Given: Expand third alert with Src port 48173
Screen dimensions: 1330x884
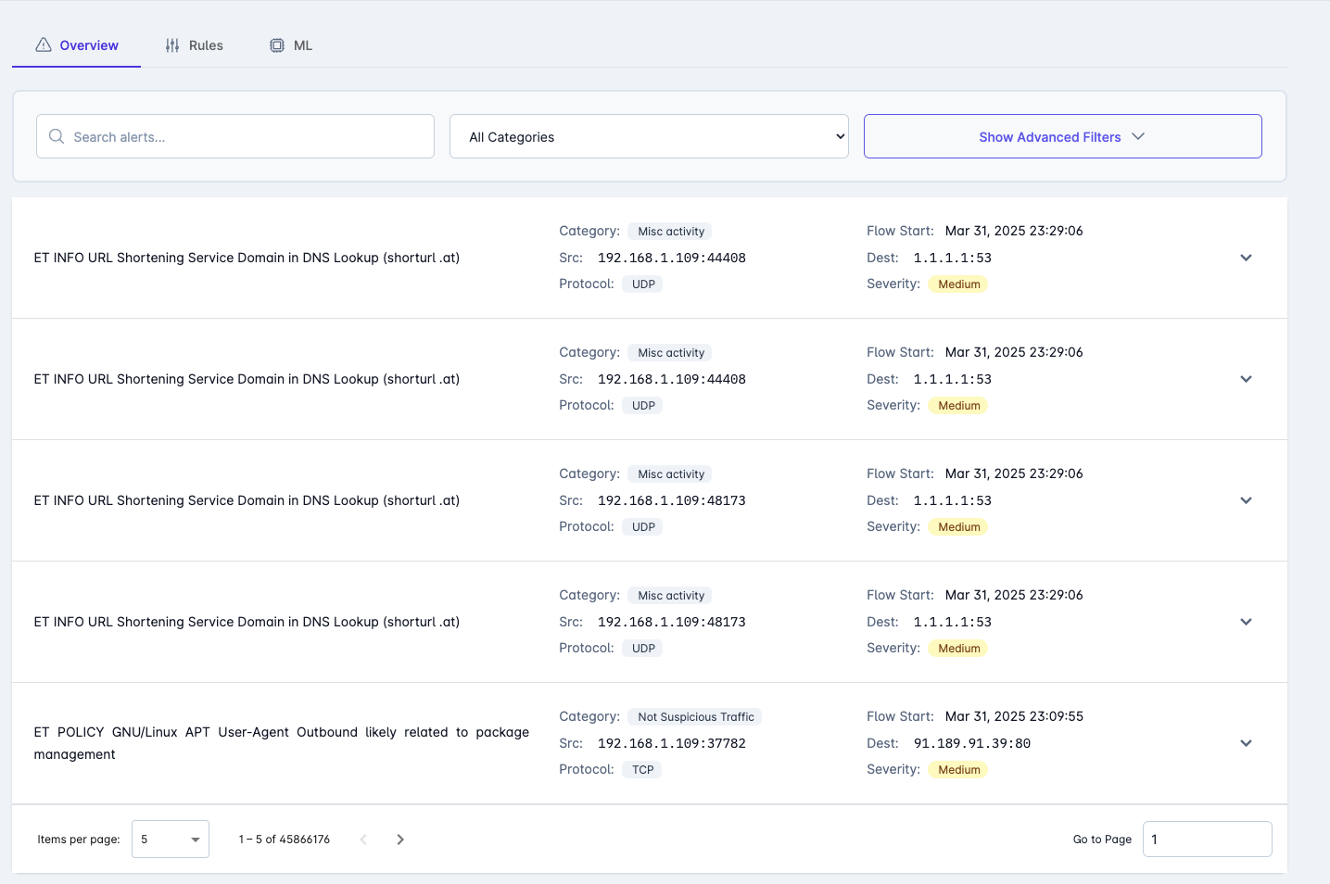Looking at the screenshot, I should click(1246, 500).
